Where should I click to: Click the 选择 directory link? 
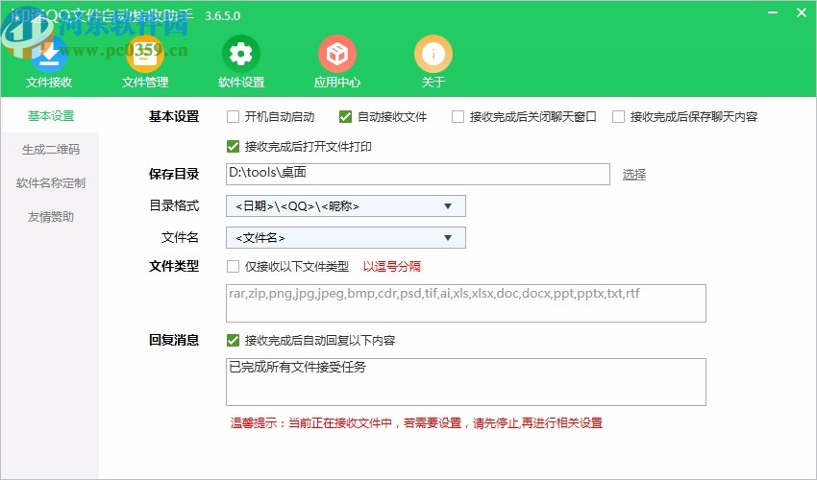point(634,175)
